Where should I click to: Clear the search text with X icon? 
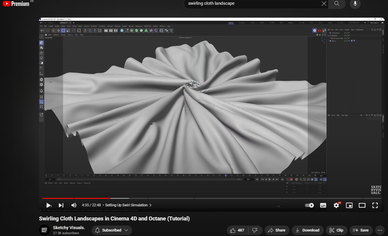324,4
